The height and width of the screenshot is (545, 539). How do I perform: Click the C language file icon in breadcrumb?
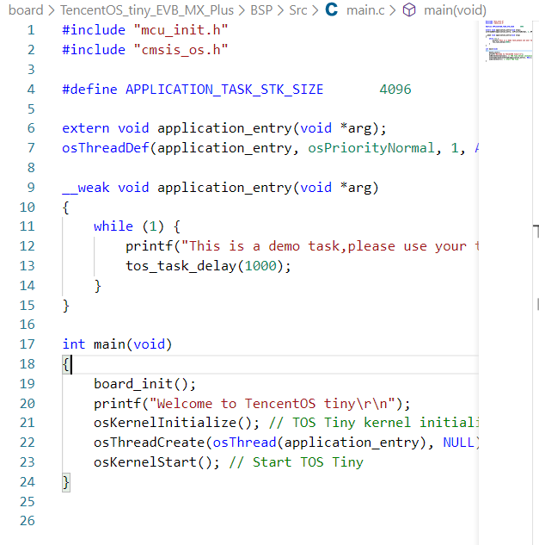332,9
